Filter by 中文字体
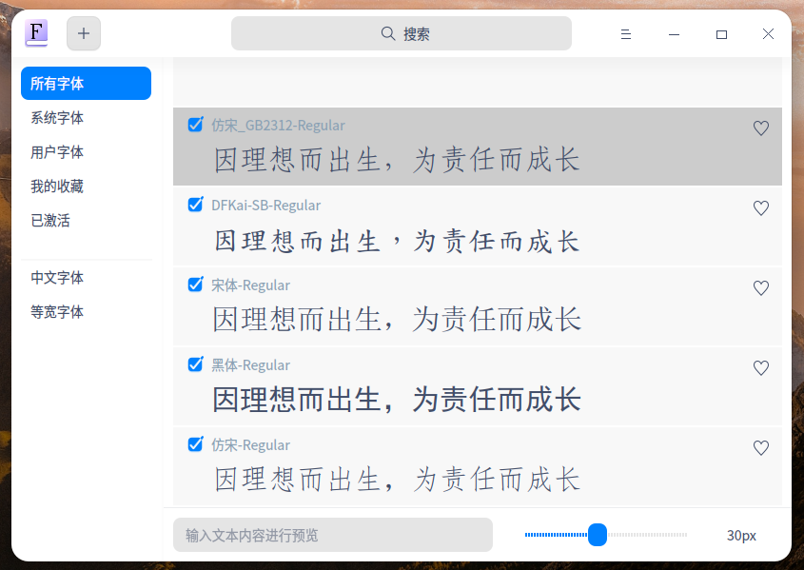Viewport: 804px width, 570px height. (x=87, y=278)
